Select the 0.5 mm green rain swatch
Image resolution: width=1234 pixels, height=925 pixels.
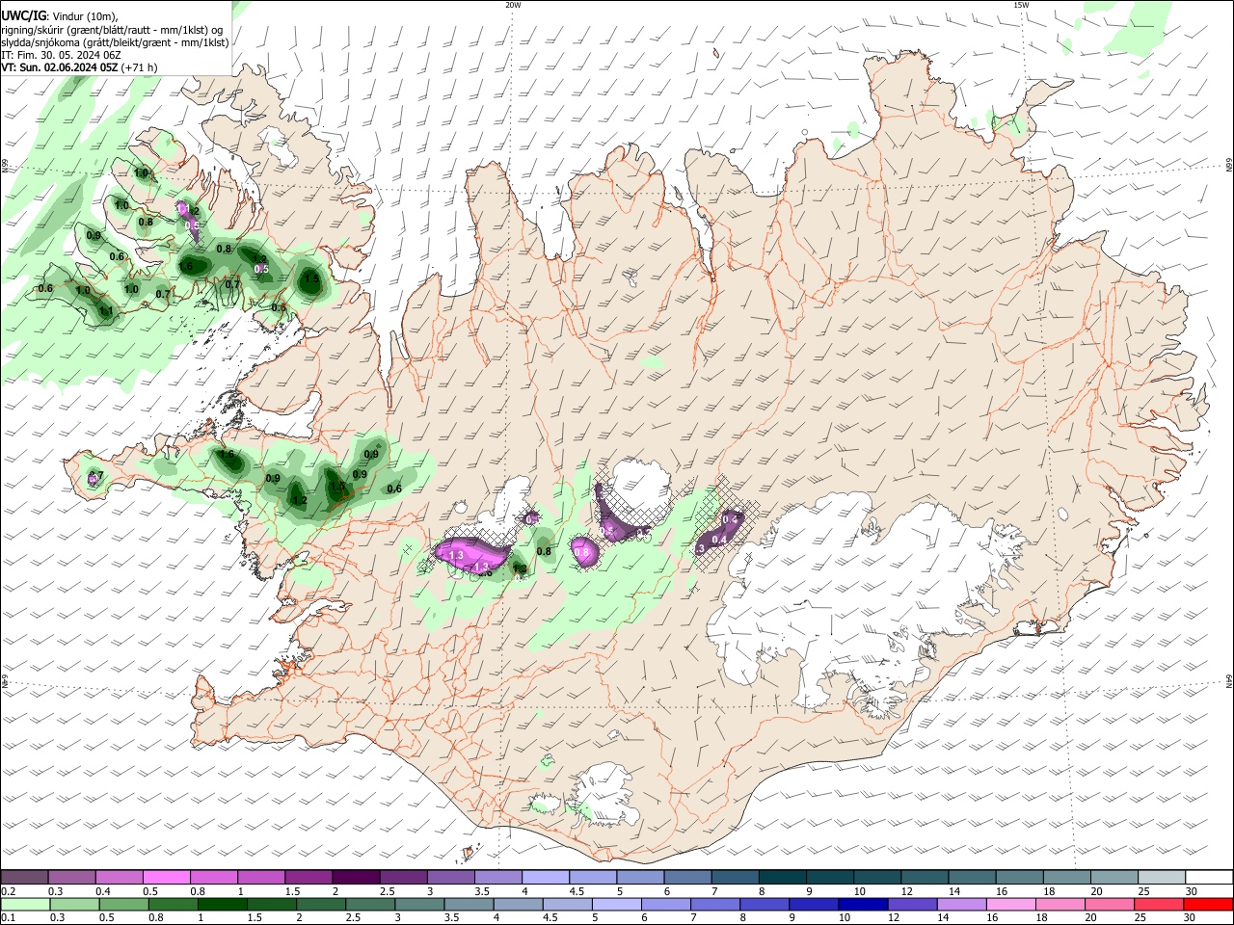coord(123,904)
